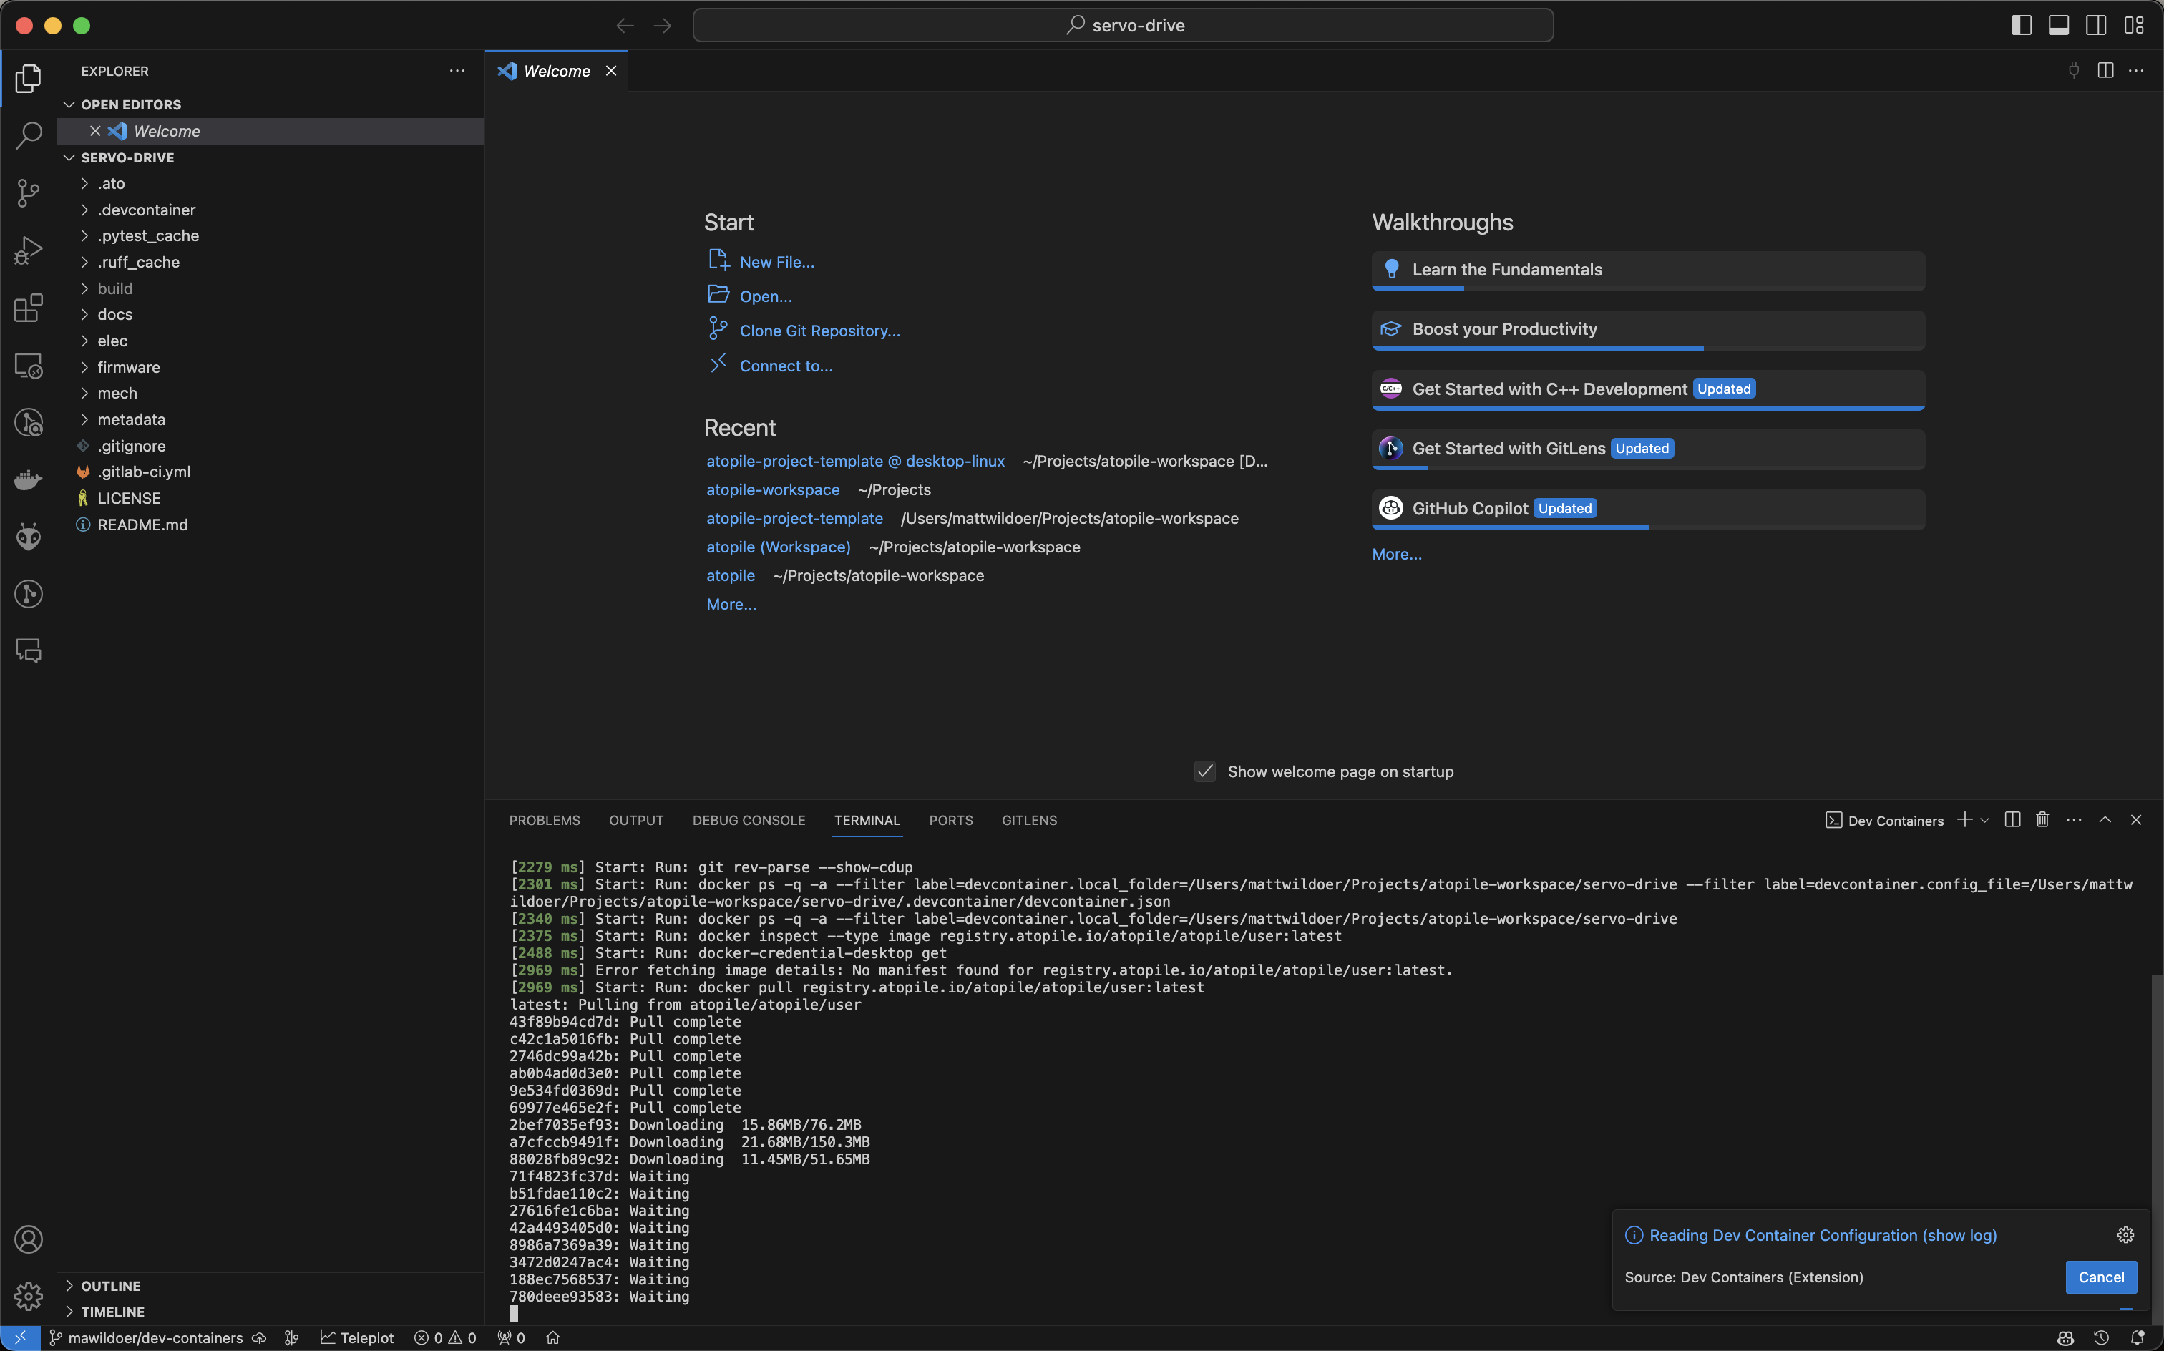2164x1351 pixels.
Task: Maximize the panel with chevron up
Action: pos(2105,820)
